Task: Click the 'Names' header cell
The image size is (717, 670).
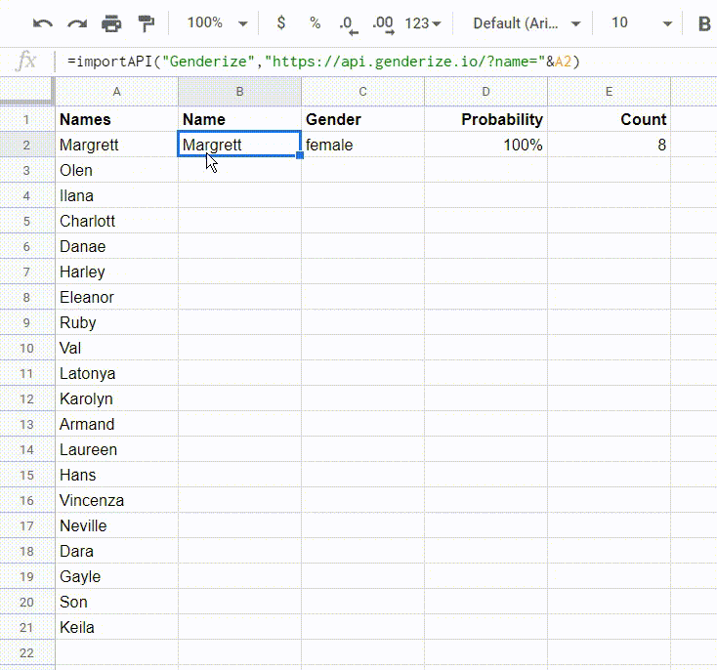Action: coord(116,119)
